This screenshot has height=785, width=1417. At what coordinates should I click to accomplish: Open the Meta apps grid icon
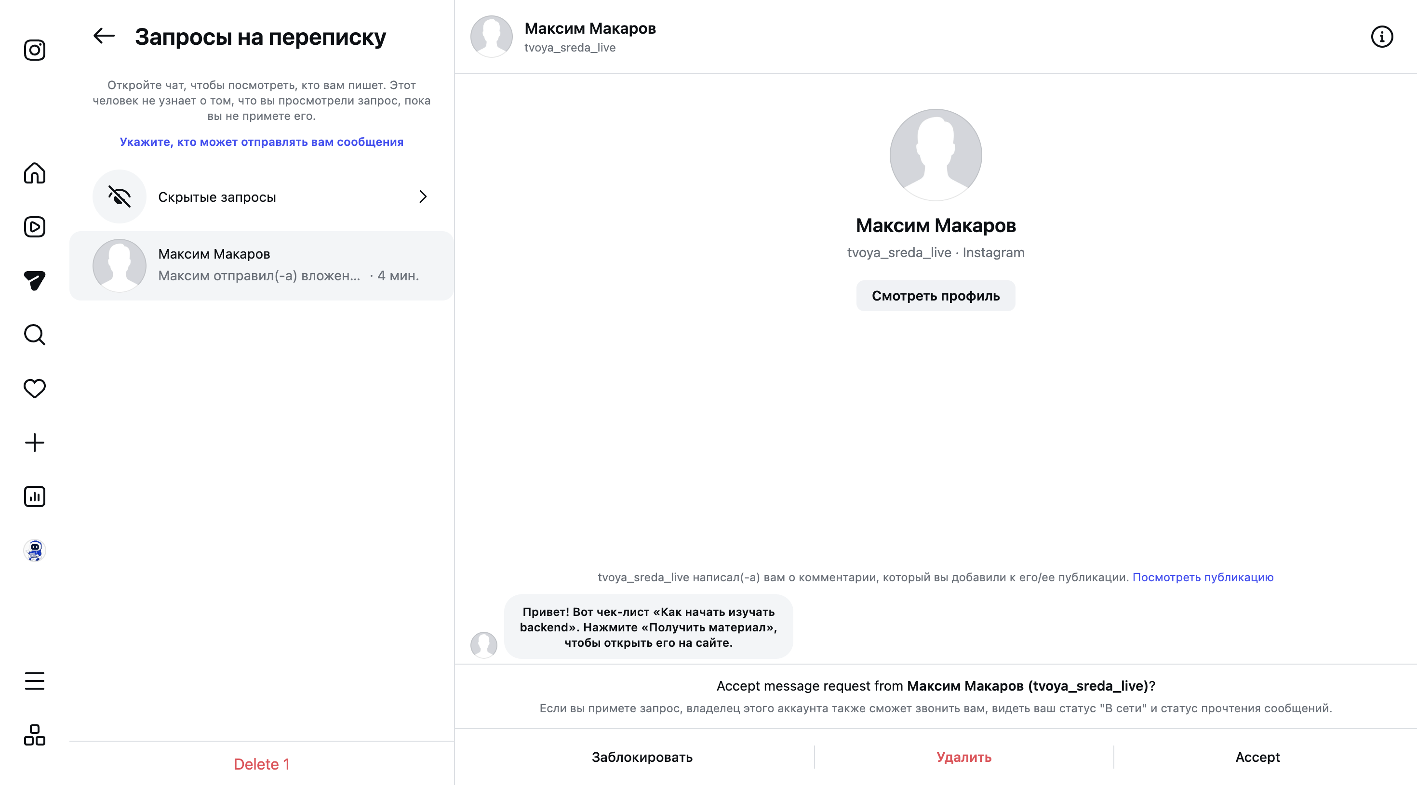(x=35, y=734)
